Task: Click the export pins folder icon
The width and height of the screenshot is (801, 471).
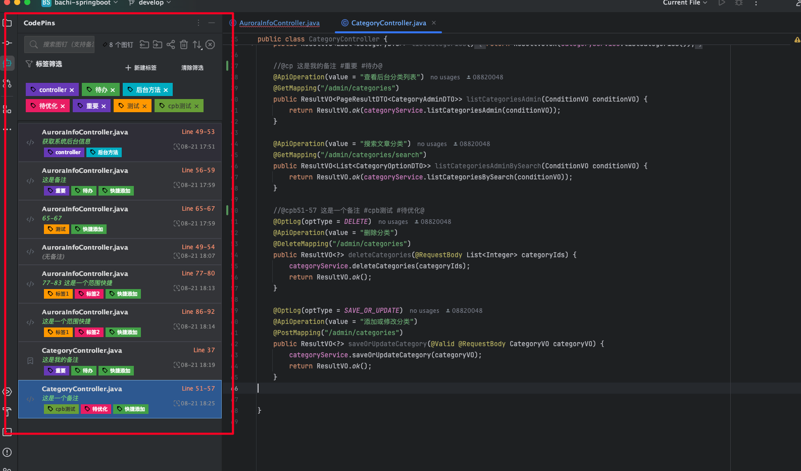Action: click(158, 44)
